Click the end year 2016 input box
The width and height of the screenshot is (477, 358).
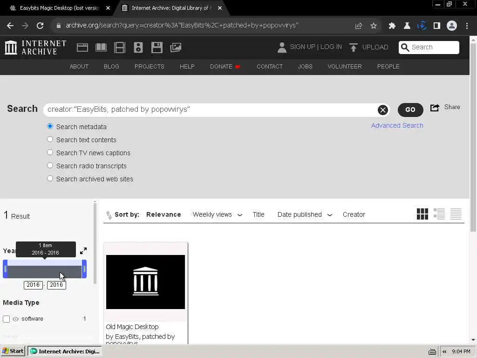pyautogui.click(x=56, y=285)
